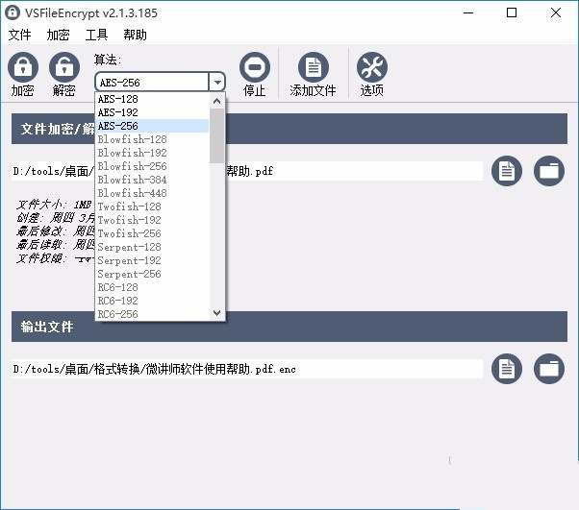The width and height of the screenshot is (579, 510).
Task: Open the 加密 (Encrypt) menu
Action: (58, 35)
